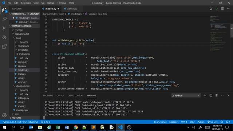Image resolution: width=233 pixels, height=131 pixels.
Task: Switch to admin.py editor tab
Action: click(72, 9)
